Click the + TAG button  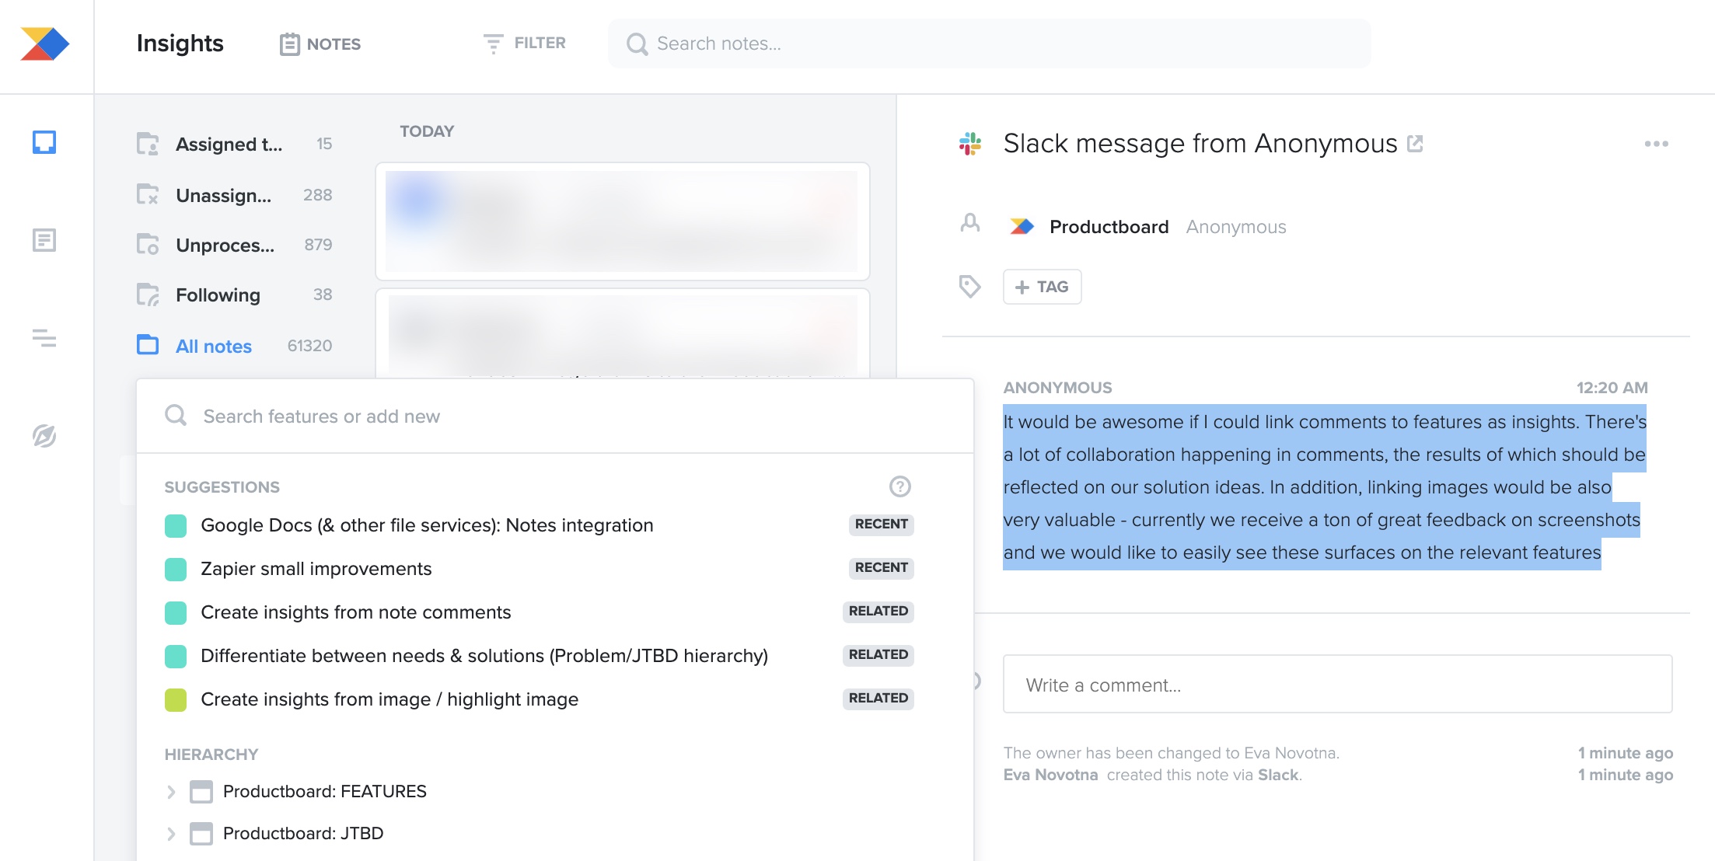point(1042,287)
